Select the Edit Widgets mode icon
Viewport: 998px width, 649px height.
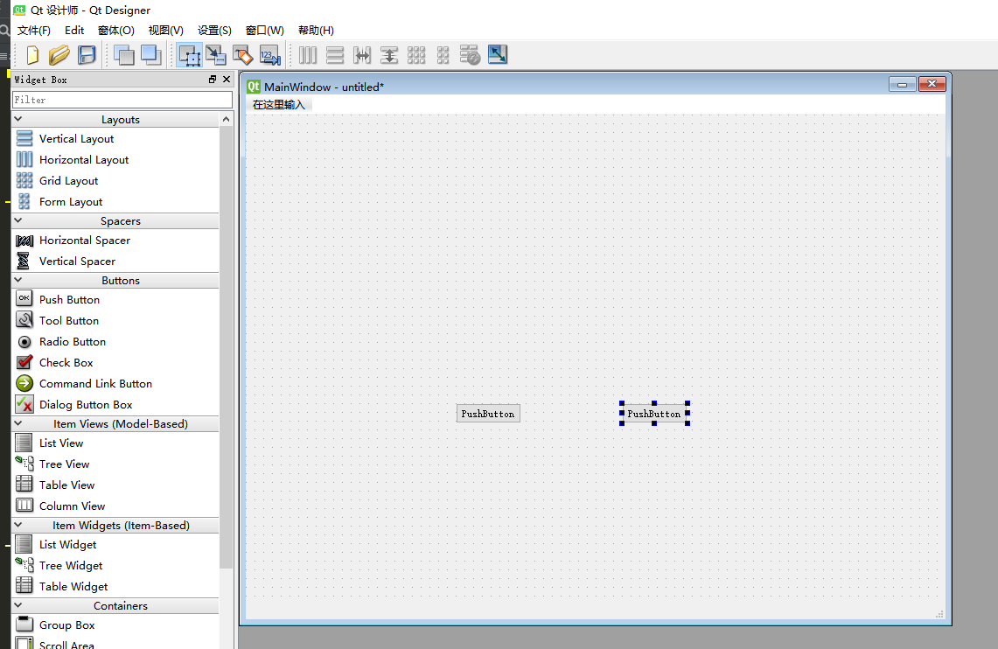pyautogui.click(x=190, y=55)
